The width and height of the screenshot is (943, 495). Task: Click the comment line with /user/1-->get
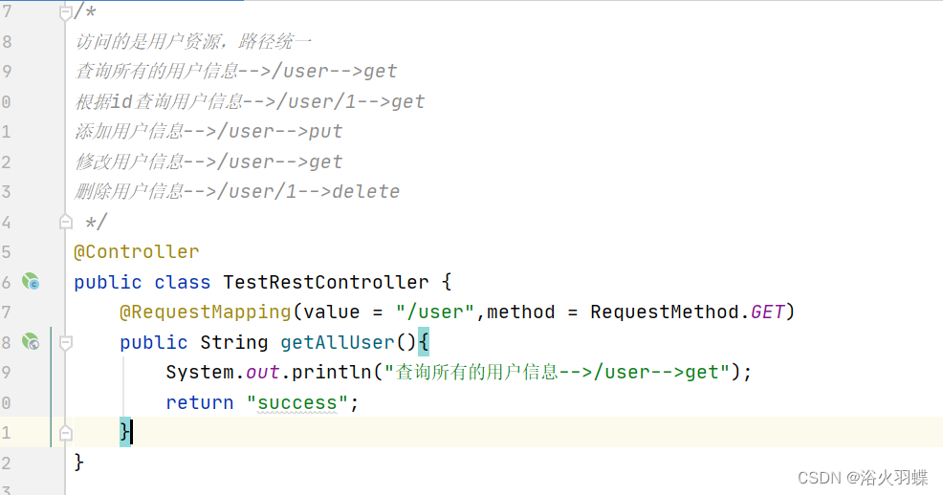click(250, 101)
